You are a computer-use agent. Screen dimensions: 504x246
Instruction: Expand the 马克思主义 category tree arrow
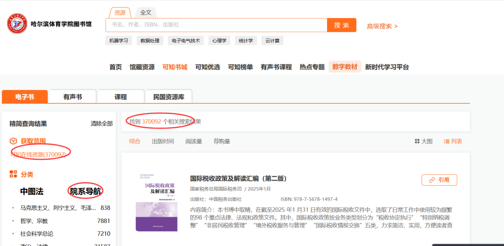(13, 208)
